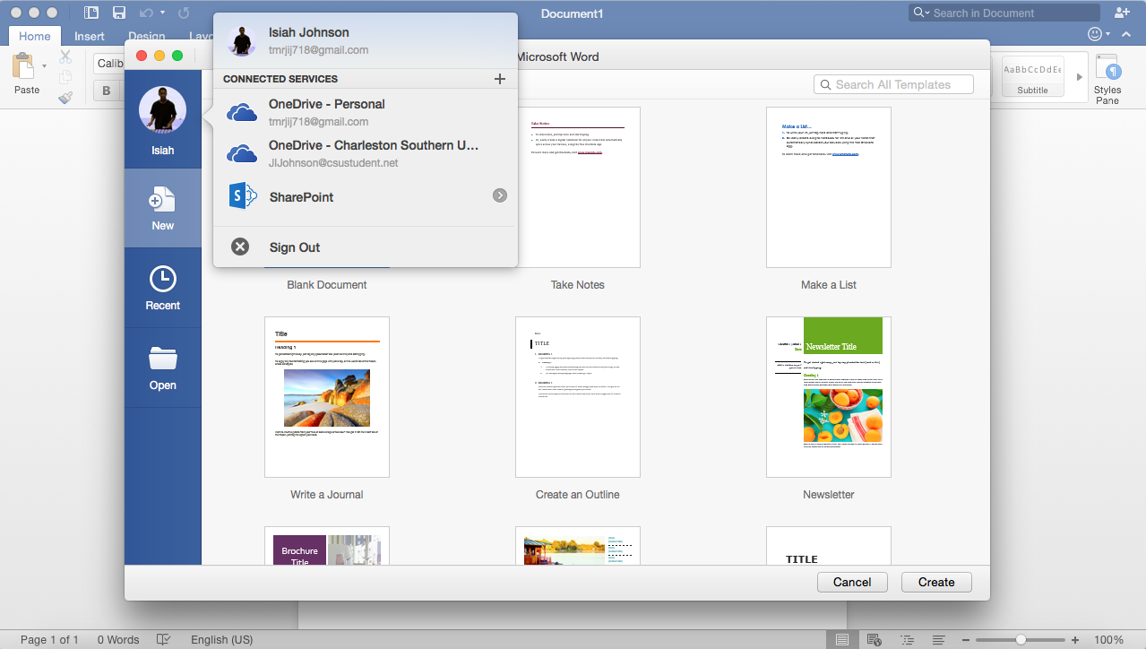1146x649 pixels.
Task: Click the Cancel button
Action: point(852,582)
